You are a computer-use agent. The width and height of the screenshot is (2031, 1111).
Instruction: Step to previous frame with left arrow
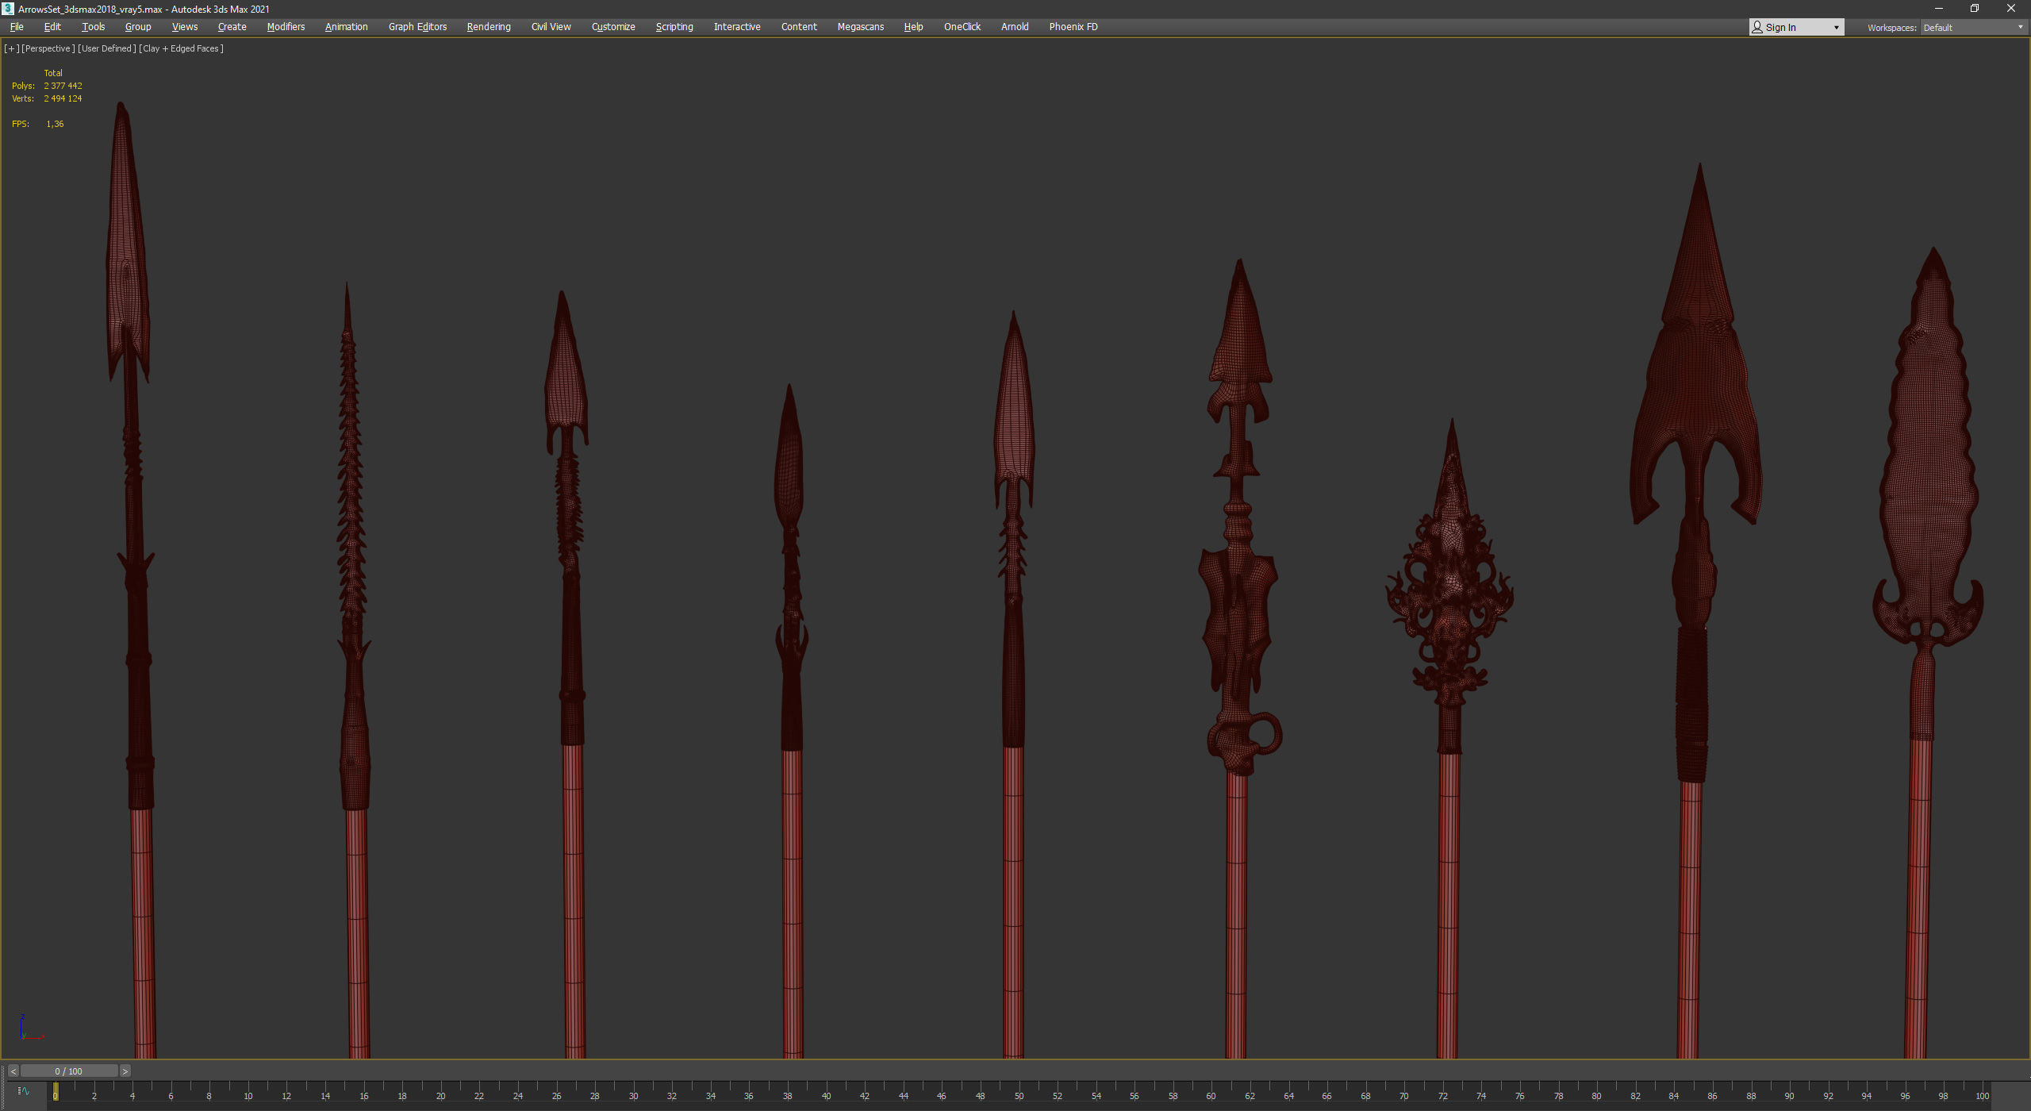13,1071
